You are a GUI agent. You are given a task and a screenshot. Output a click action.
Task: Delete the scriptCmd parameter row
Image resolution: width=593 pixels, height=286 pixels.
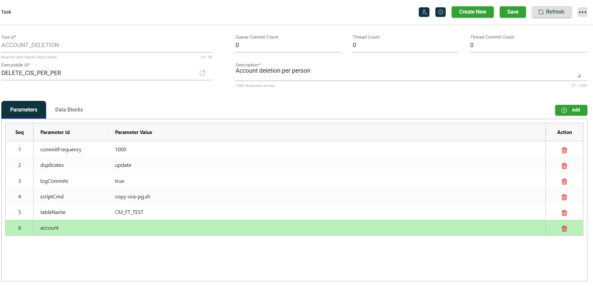pos(564,197)
